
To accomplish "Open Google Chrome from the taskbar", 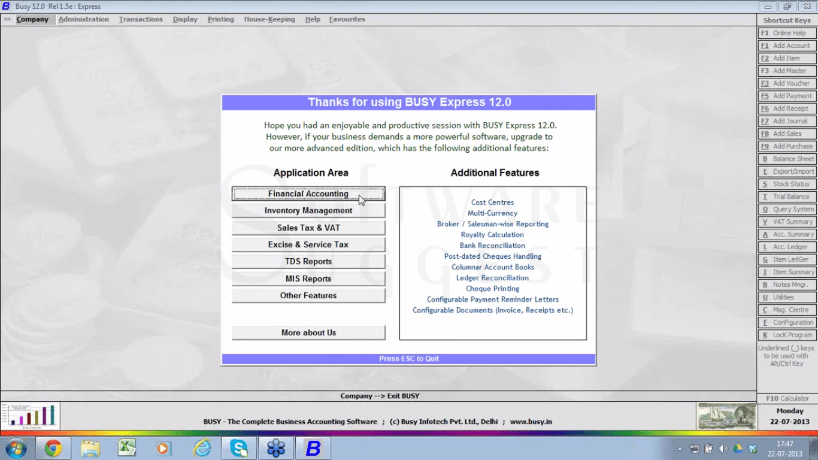I will coord(53,448).
